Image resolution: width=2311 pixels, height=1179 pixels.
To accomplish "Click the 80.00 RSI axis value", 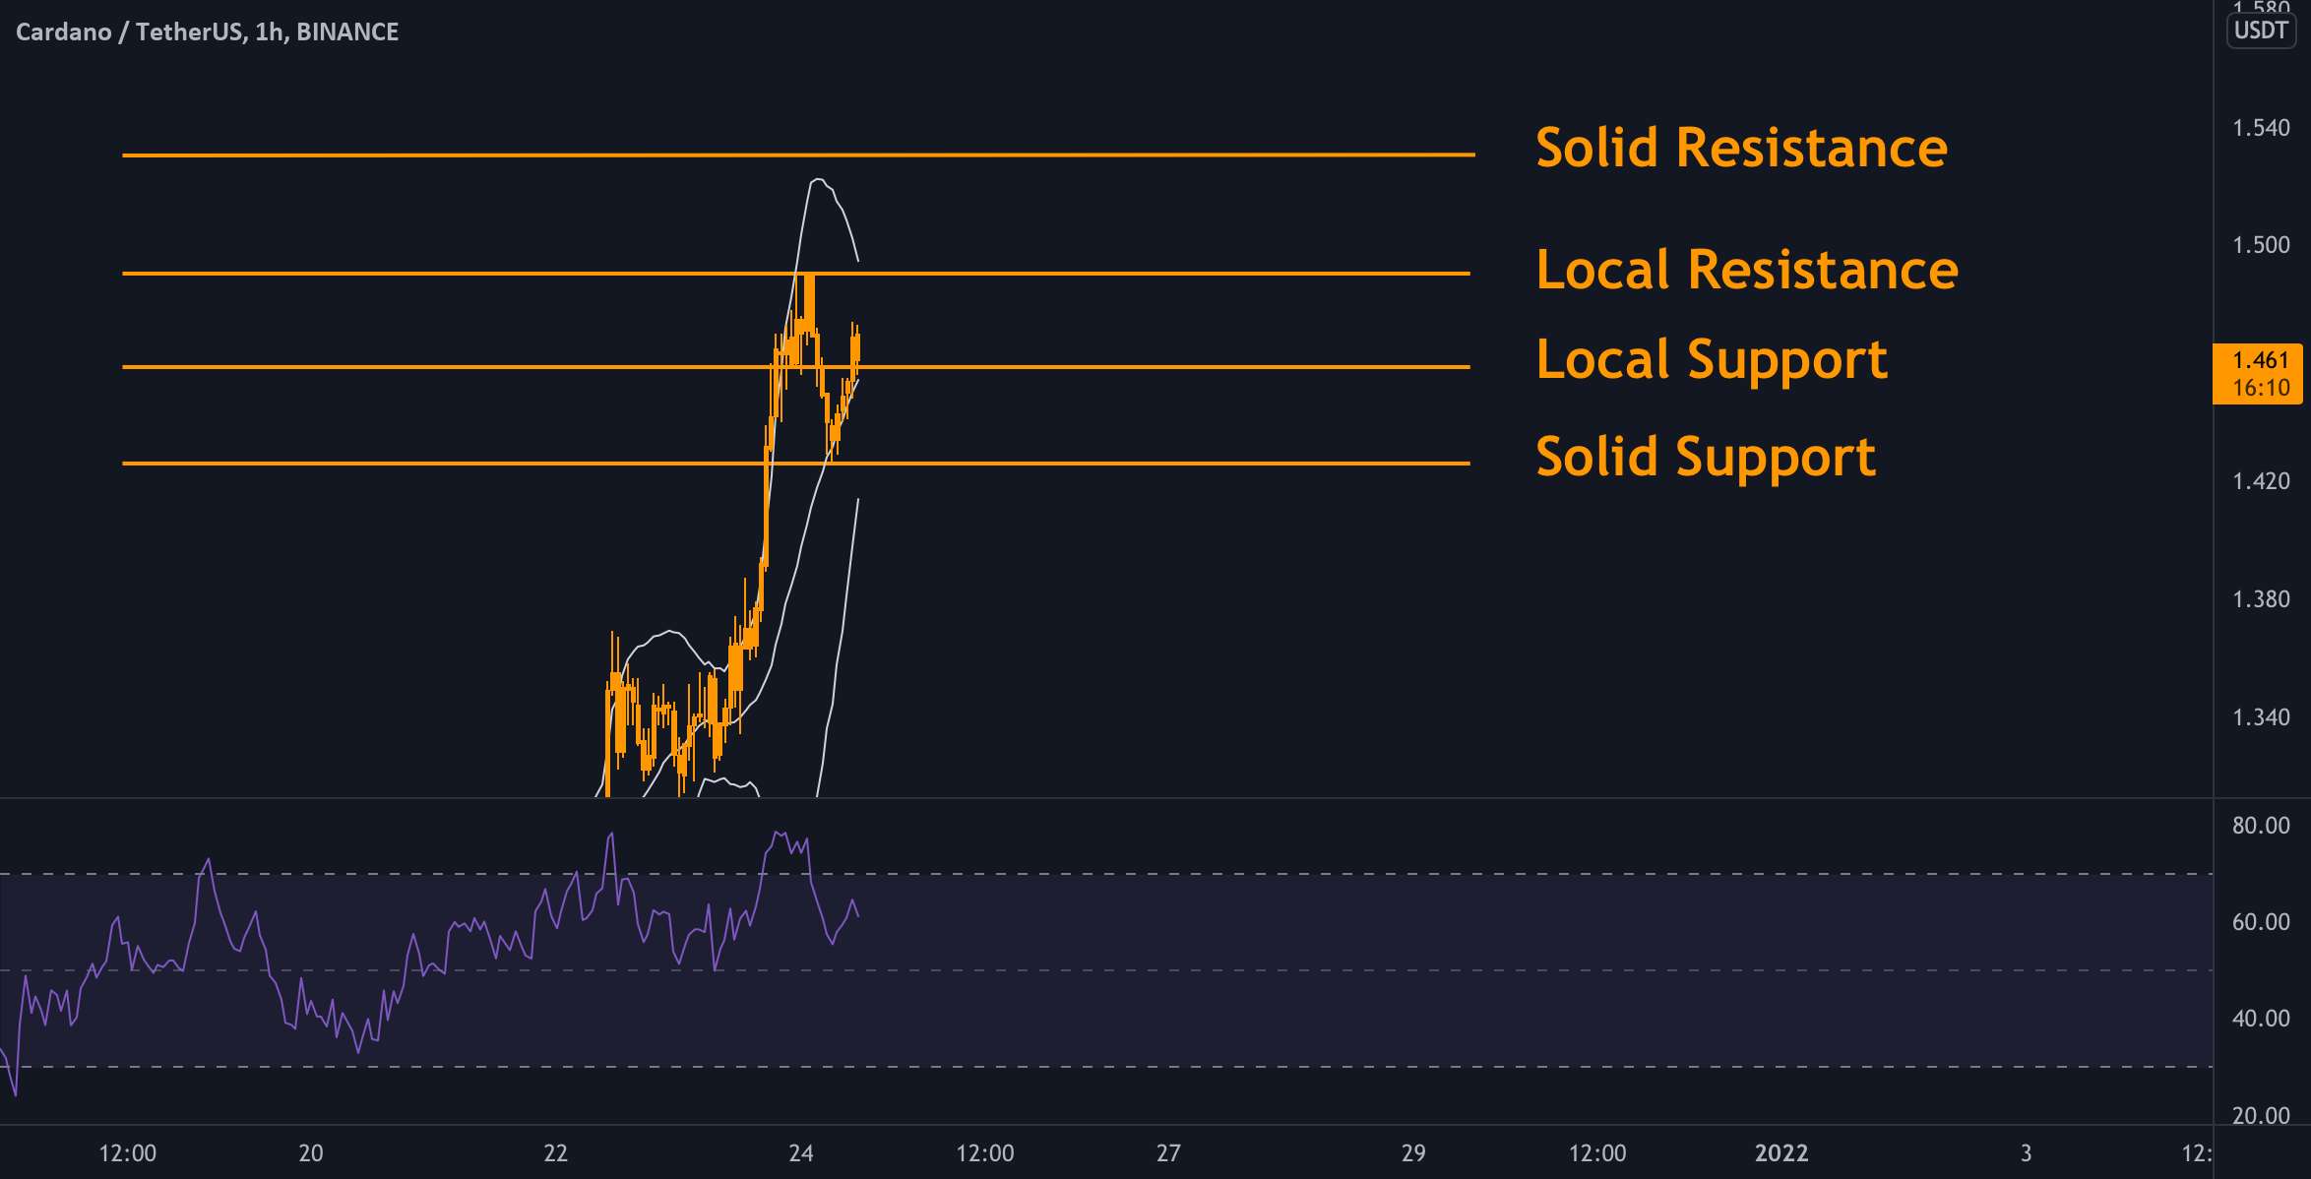I will 2261,826.
